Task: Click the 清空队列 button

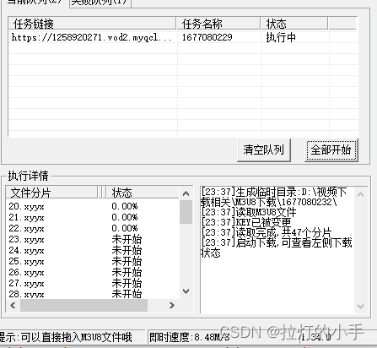Action: click(x=263, y=150)
